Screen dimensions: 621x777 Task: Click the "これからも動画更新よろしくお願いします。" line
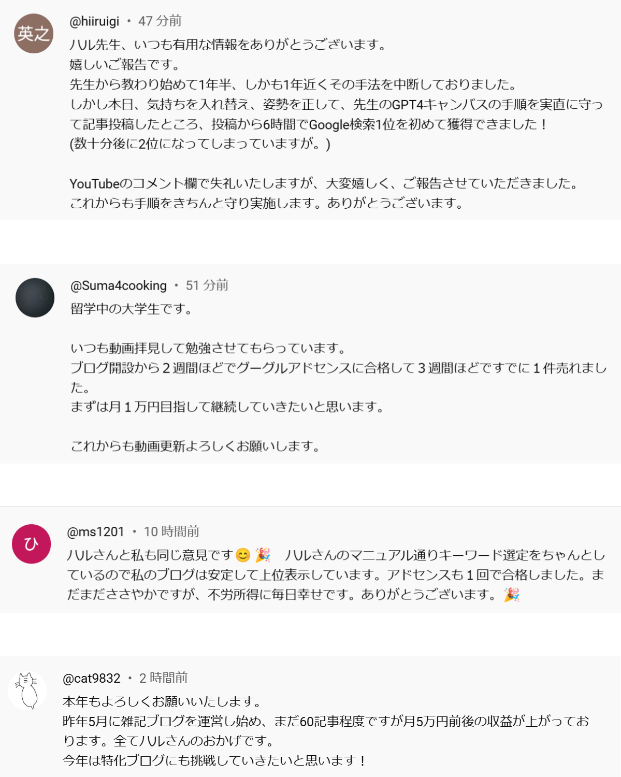tap(195, 446)
